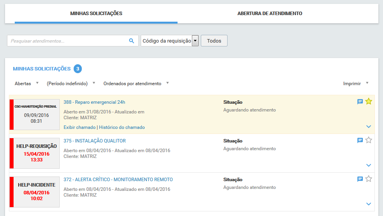This screenshot has width=383, height=216.
Task: Select the Minhas Solicitações tab
Action: tap(96, 14)
